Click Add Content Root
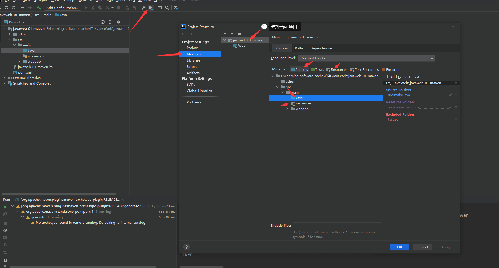This screenshot has width=499, height=268. (402, 77)
